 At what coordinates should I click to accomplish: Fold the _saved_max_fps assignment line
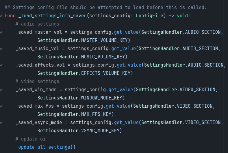(1, 106)
